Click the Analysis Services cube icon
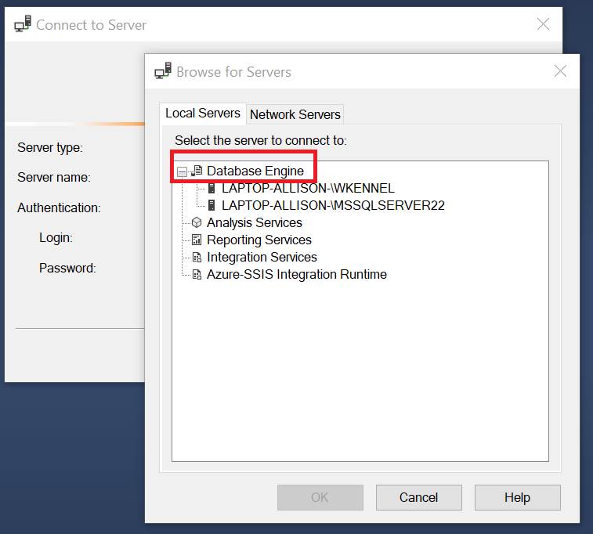 click(197, 222)
